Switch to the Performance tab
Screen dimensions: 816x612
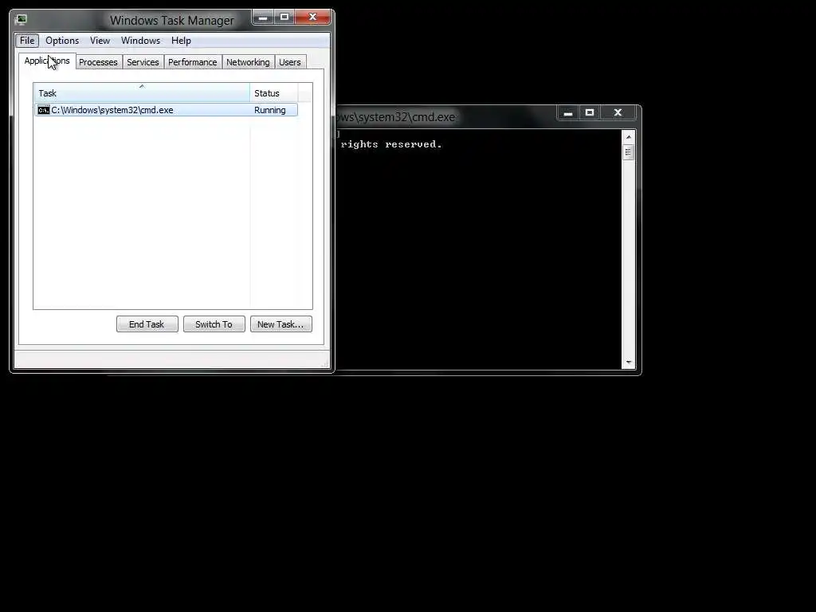[193, 62]
